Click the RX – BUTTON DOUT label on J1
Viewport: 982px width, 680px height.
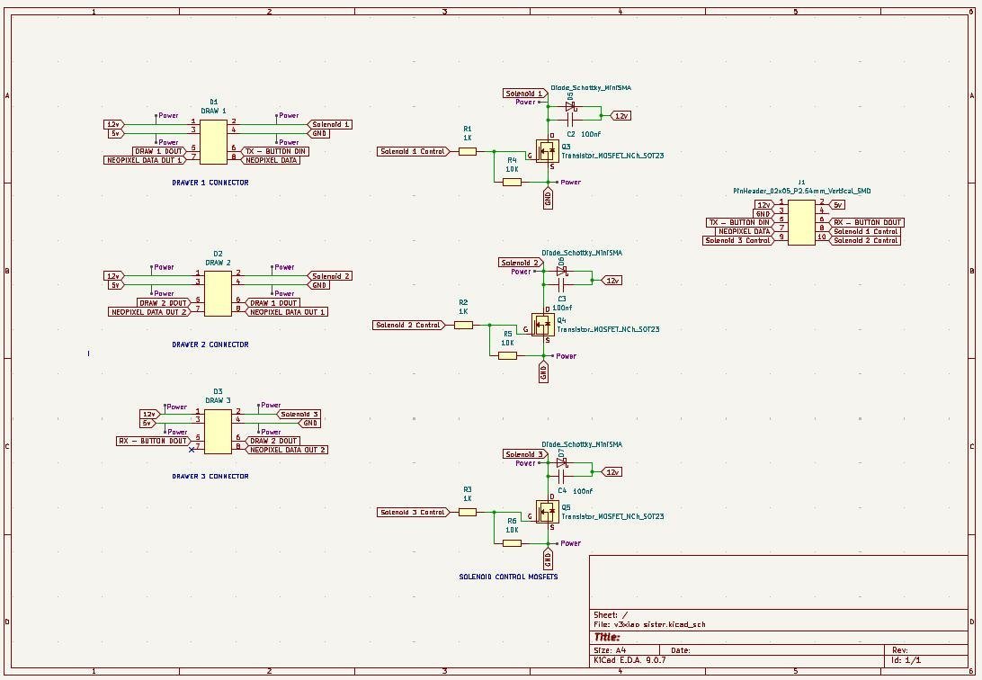[867, 222]
